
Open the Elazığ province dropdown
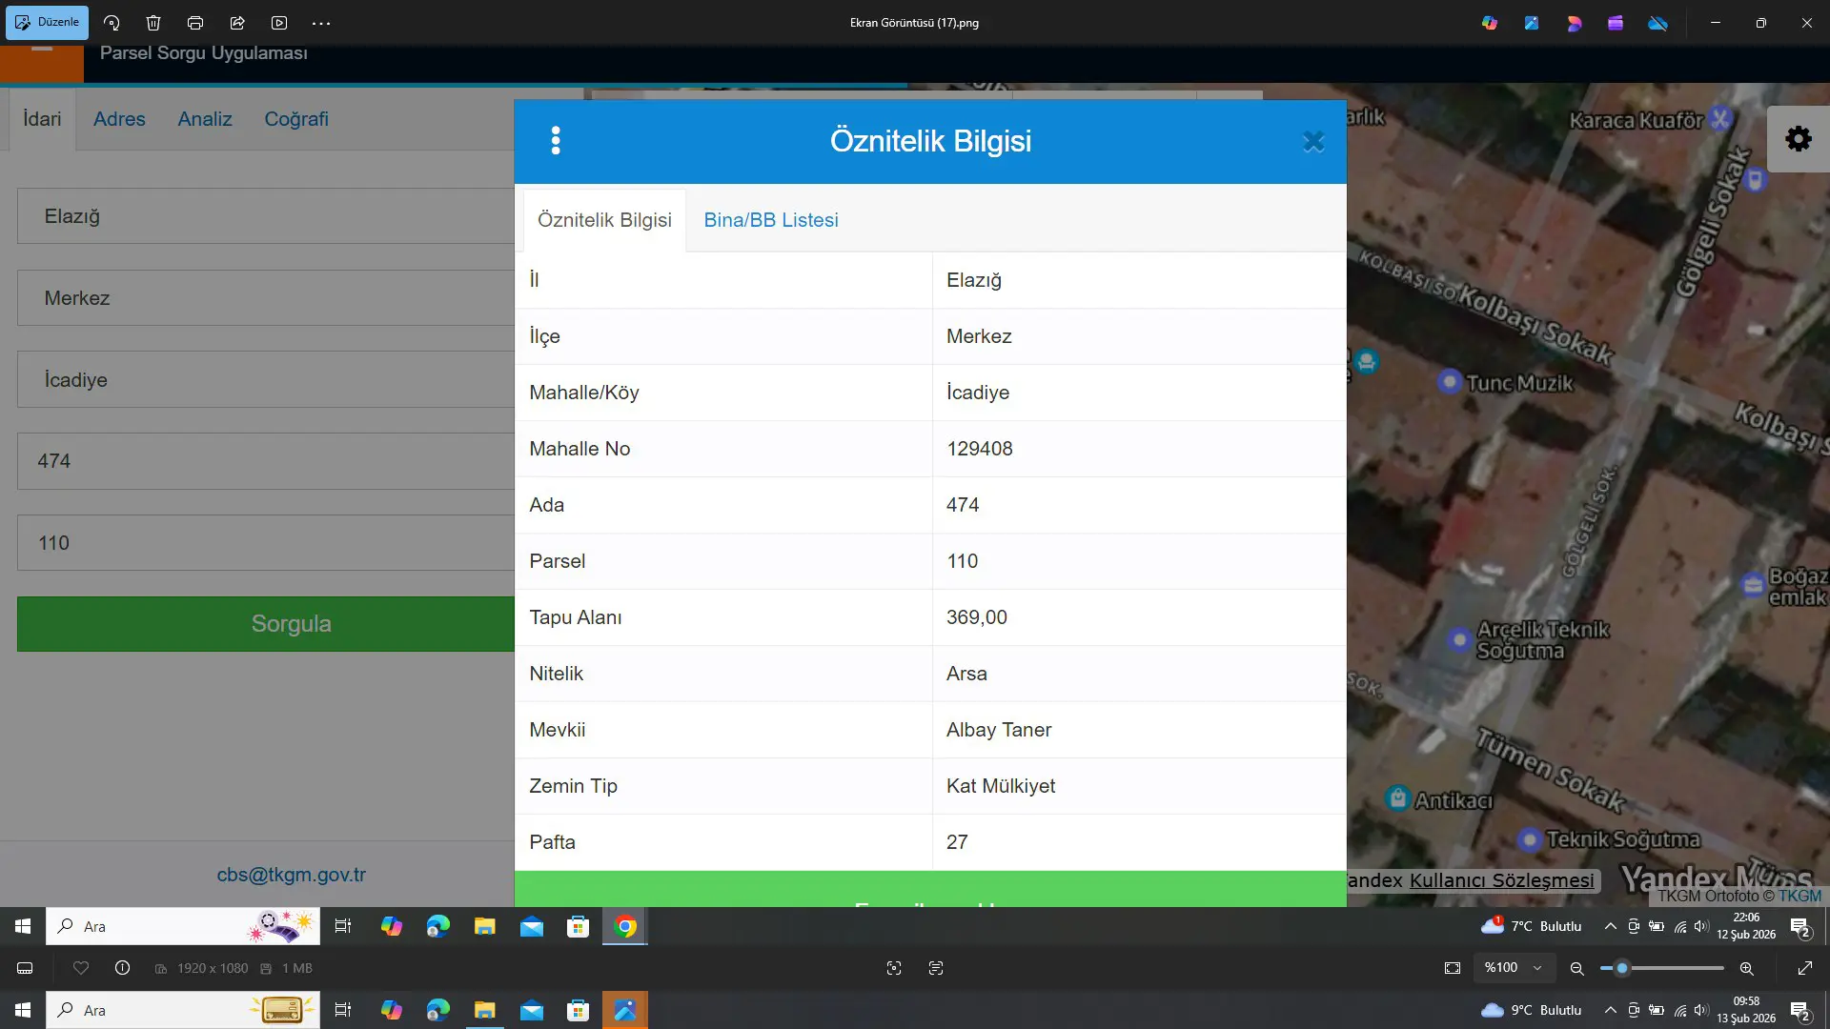(266, 216)
